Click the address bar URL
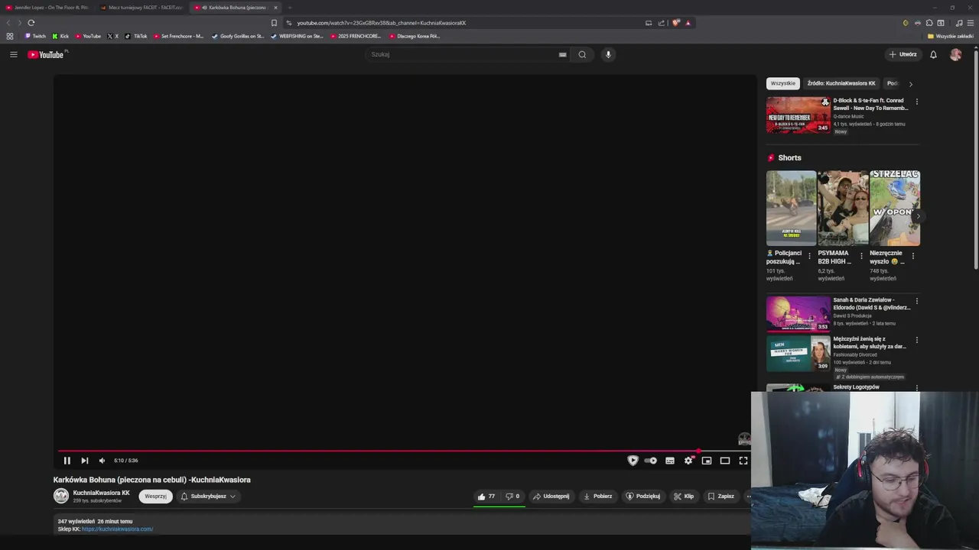 [381, 23]
